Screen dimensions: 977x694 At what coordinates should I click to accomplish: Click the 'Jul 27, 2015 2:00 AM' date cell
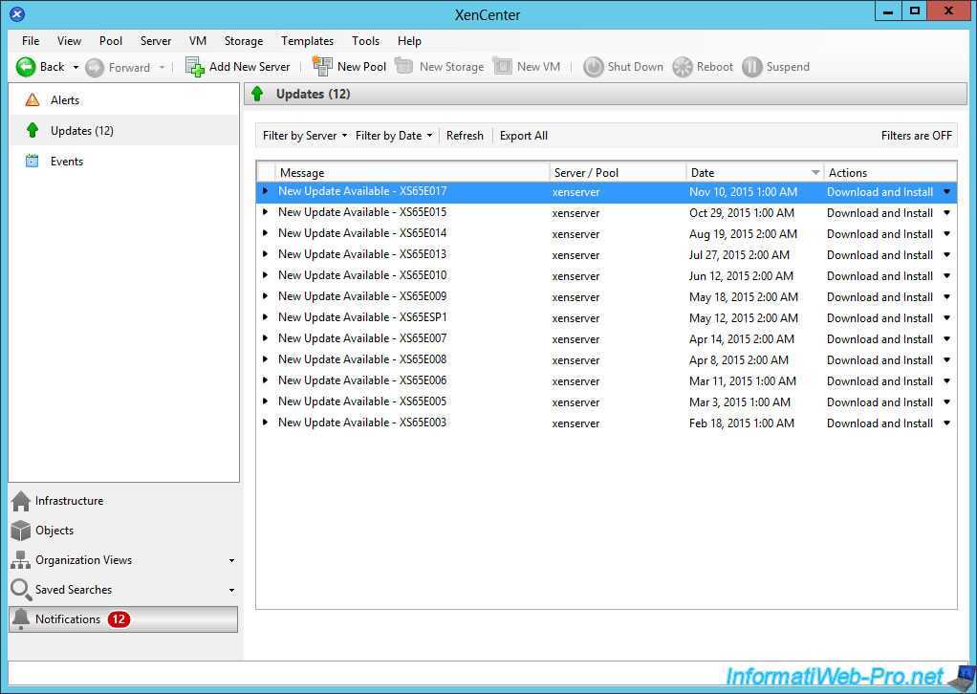tap(739, 255)
